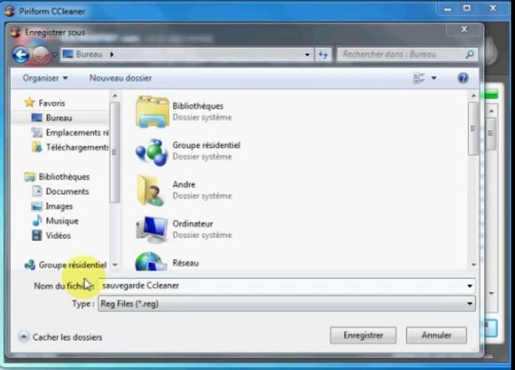This screenshot has width=515, height=370.
Task: Click the greyed Forward navigation arrow
Action: point(41,54)
